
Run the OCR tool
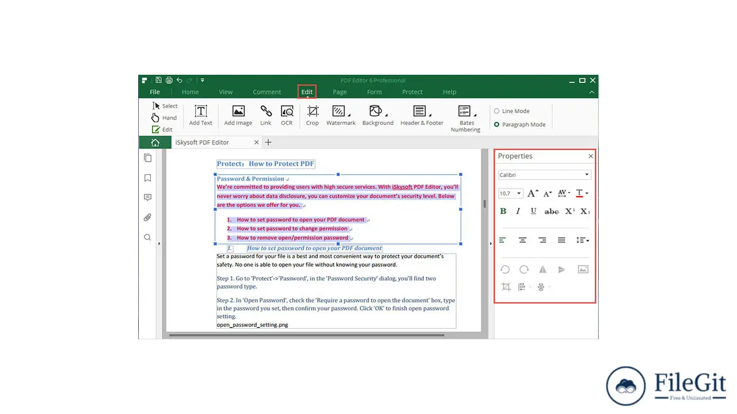tap(287, 115)
